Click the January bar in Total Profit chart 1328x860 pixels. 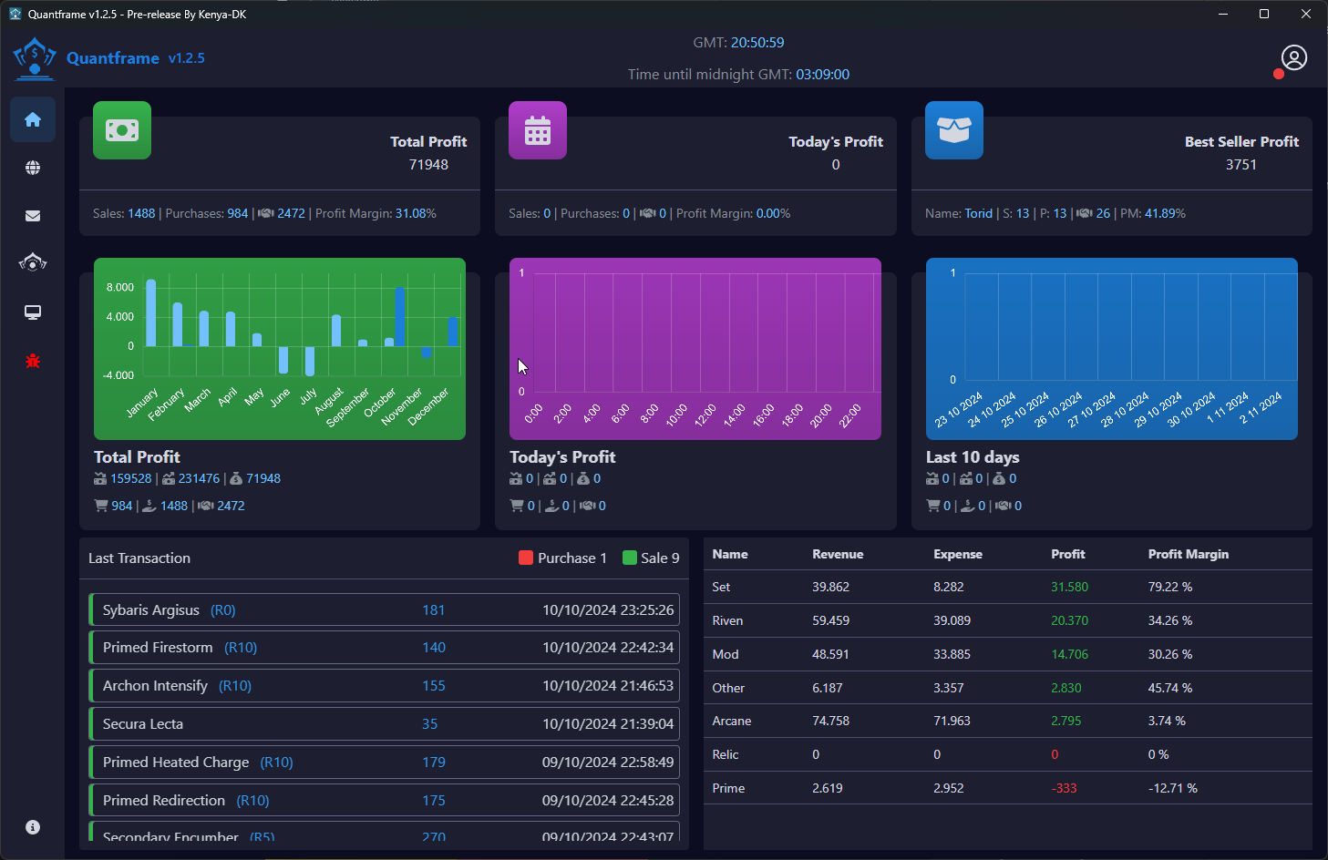tap(151, 312)
